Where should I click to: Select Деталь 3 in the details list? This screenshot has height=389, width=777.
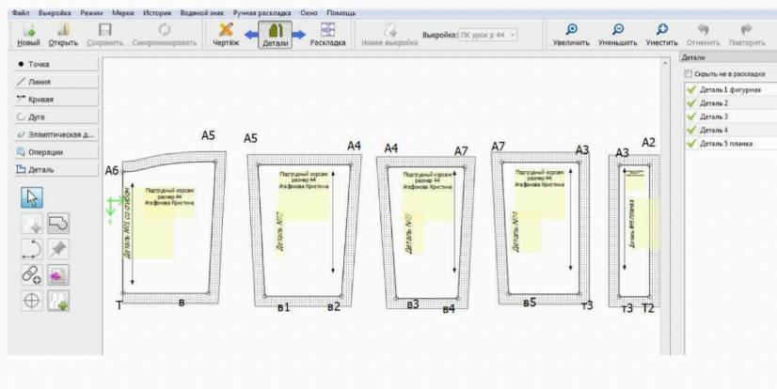(715, 117)
